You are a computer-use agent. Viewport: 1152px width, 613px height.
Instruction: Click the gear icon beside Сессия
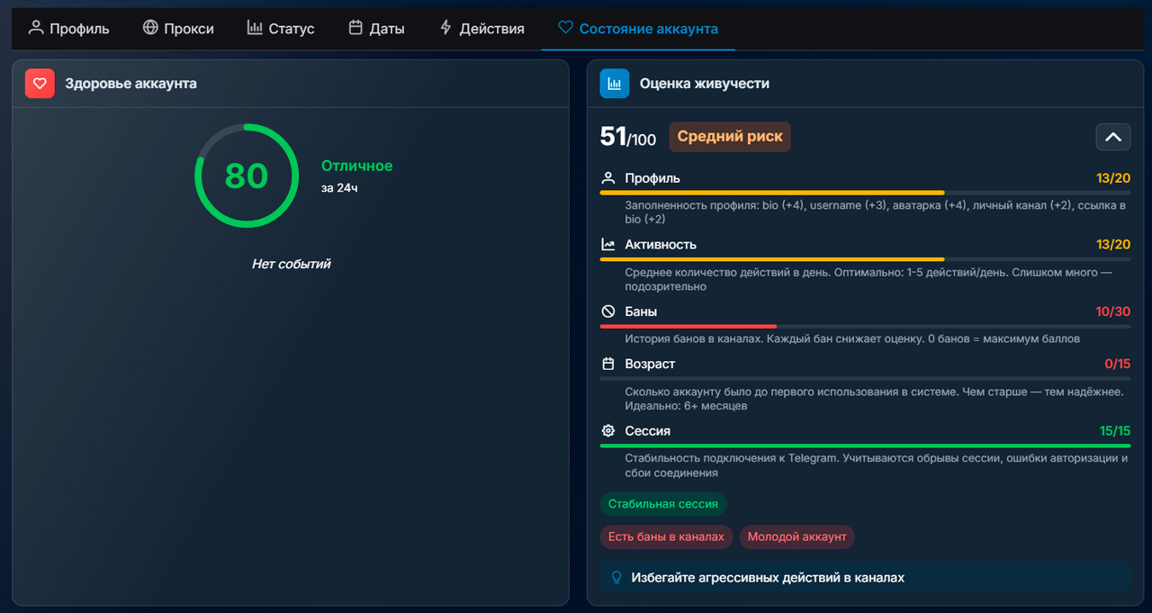click(608, 431)
